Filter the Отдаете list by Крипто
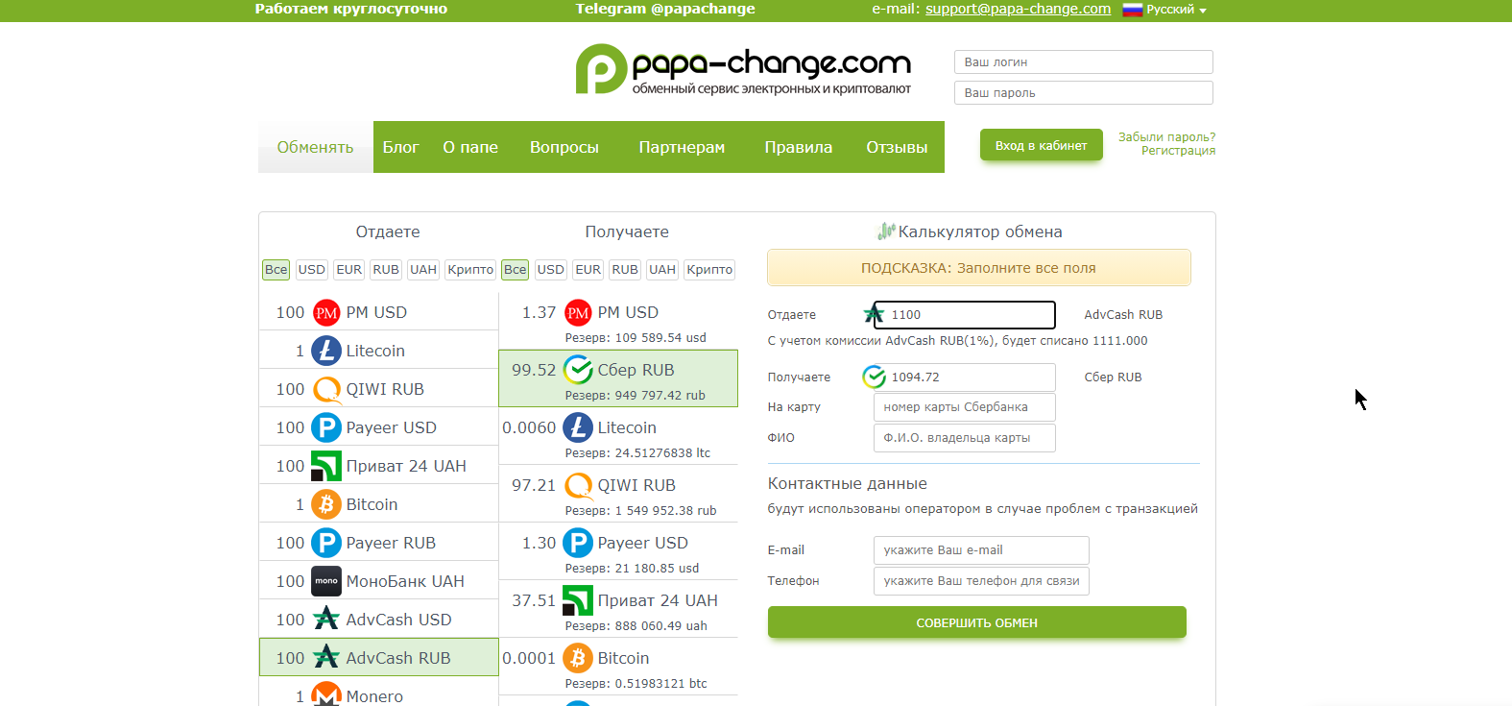Viewport: 1512px width, 706px height. click(470, 270)
